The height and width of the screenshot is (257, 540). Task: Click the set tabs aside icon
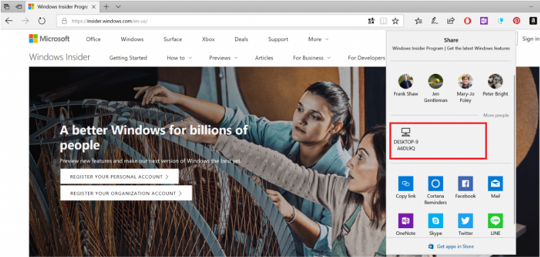click(19, 7)
